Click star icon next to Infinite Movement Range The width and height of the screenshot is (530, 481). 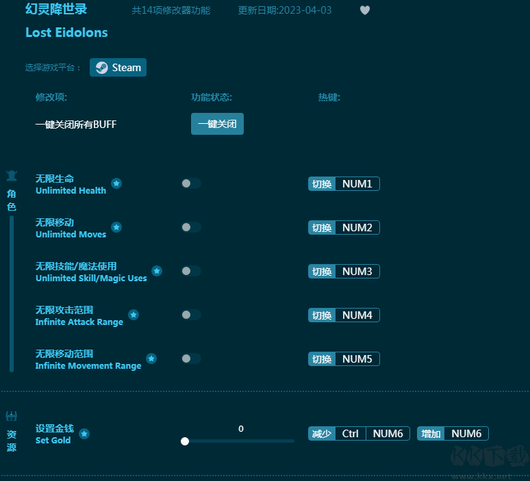151,359
